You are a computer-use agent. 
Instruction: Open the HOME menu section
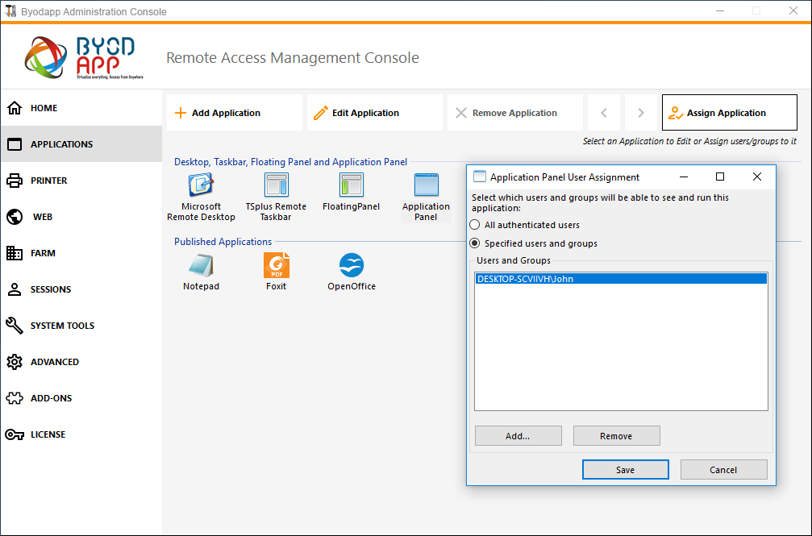(81, 108)
